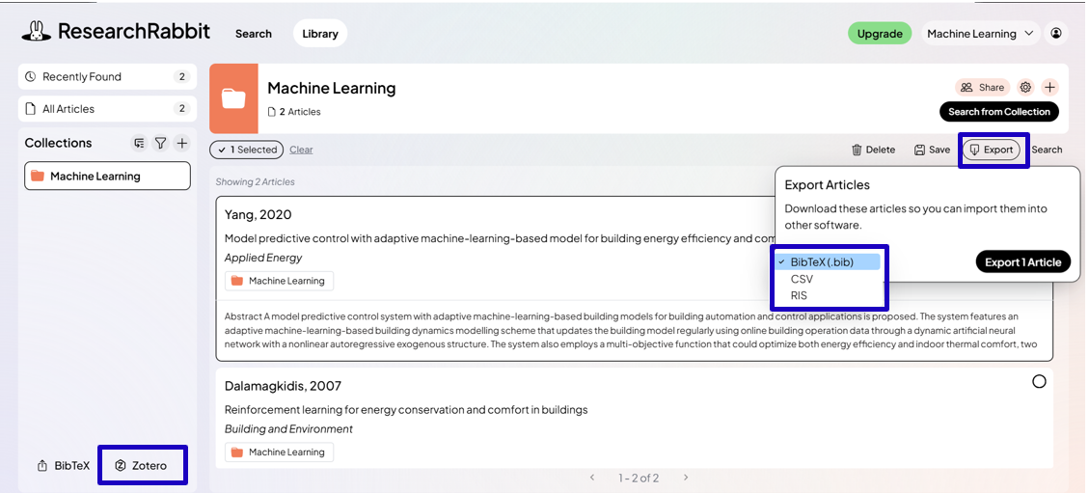Click the Applied Energy journal name

tap(263, 258)
